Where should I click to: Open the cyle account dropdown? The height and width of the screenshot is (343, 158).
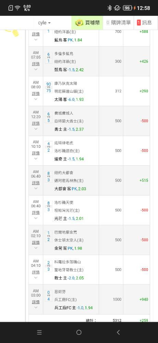coord(44,23)
